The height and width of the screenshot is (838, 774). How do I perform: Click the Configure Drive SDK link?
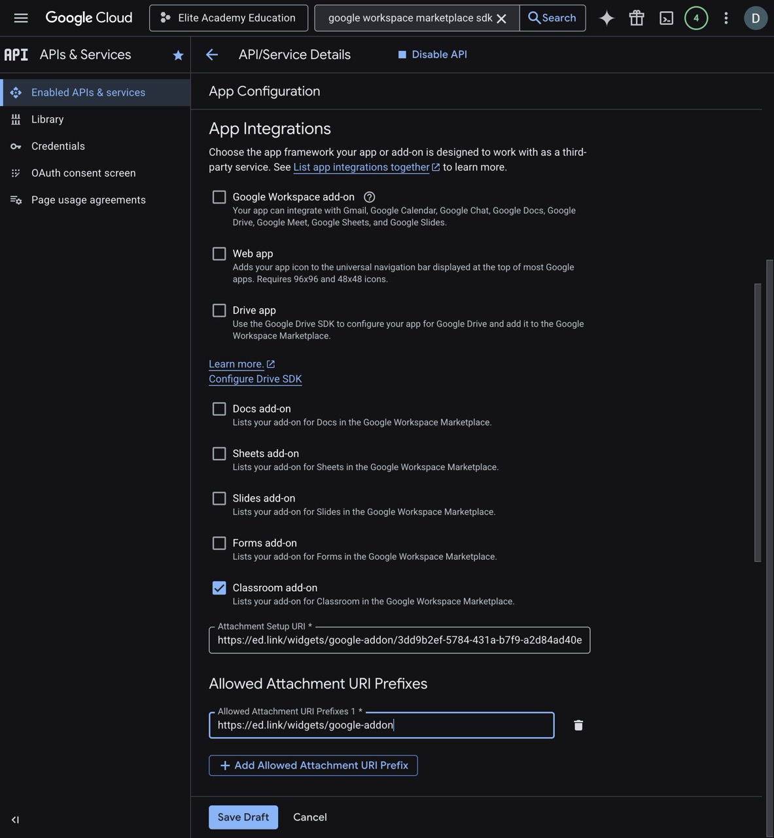click(x=255, y=378)
